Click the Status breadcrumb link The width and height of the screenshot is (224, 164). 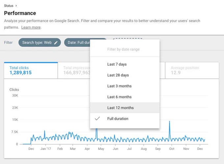tap(9, 6)
